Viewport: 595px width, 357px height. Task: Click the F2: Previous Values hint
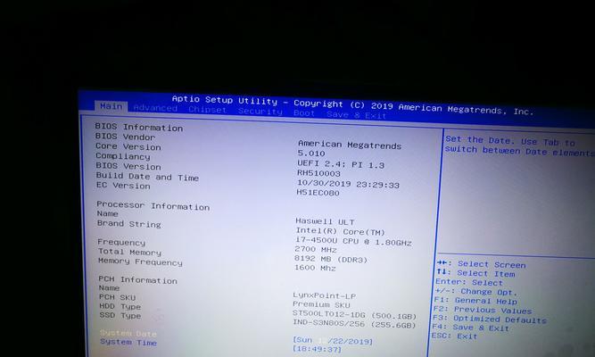483,311
